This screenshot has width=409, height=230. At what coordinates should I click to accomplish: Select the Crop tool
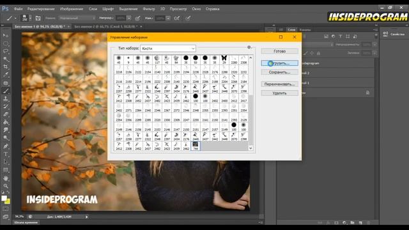6,66
